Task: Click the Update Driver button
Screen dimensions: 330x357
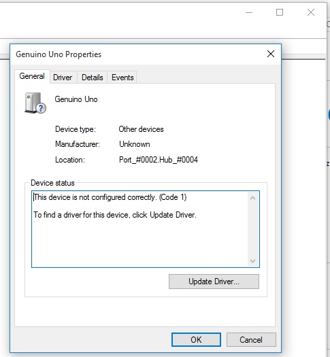Action: tap(214, 282)
